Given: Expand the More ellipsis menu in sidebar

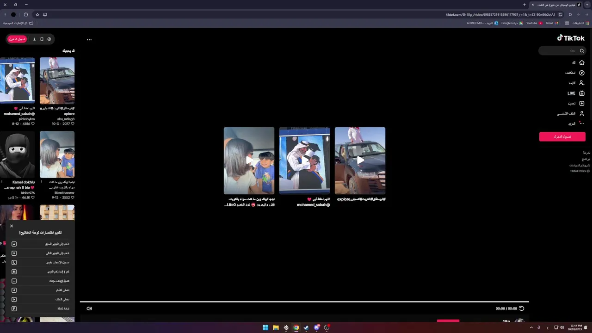Looking at the screenshot, I should [x=577, y=123].
